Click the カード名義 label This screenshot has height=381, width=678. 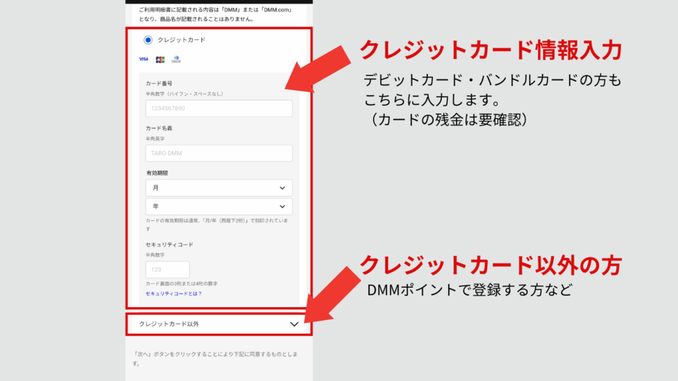click(x=159, y=128)
